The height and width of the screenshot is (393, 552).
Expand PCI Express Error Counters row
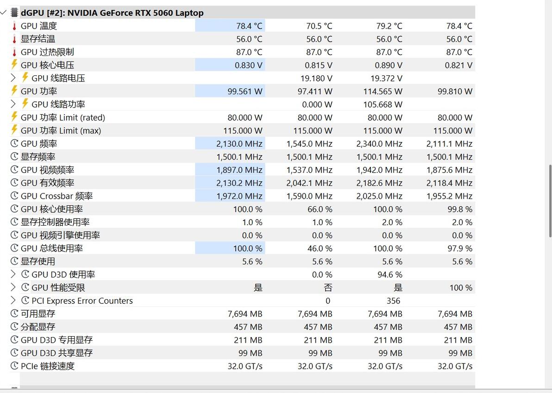(x=13, y=300)
